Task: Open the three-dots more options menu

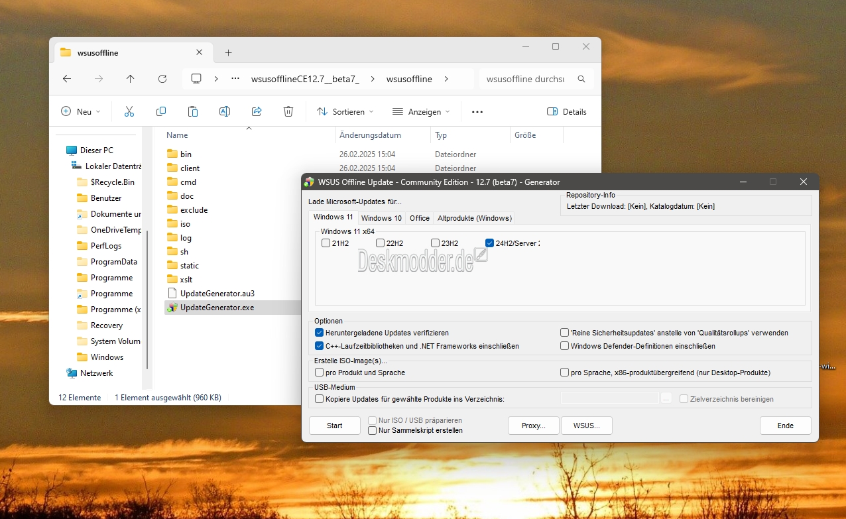Action: pyautogui.click(x=477, y=112)
